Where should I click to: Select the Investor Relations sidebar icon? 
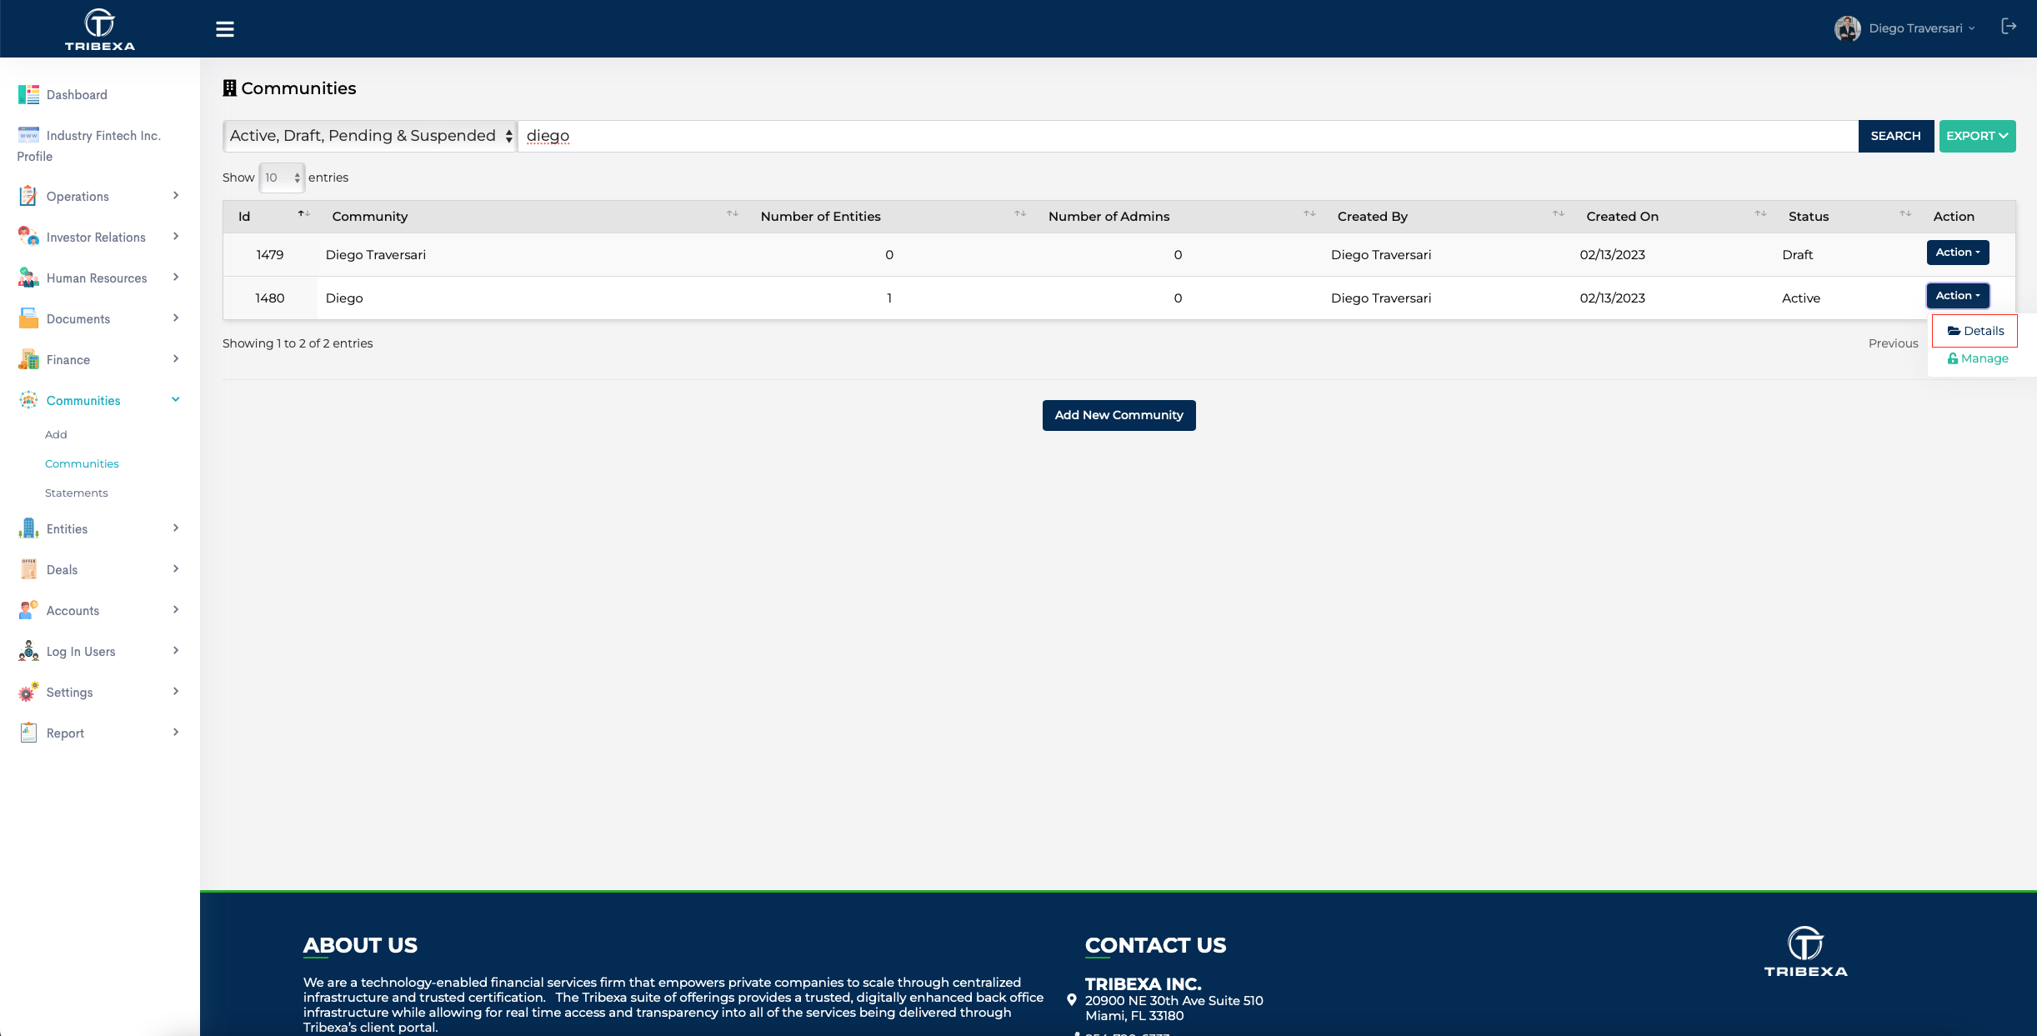click(28, 237)
